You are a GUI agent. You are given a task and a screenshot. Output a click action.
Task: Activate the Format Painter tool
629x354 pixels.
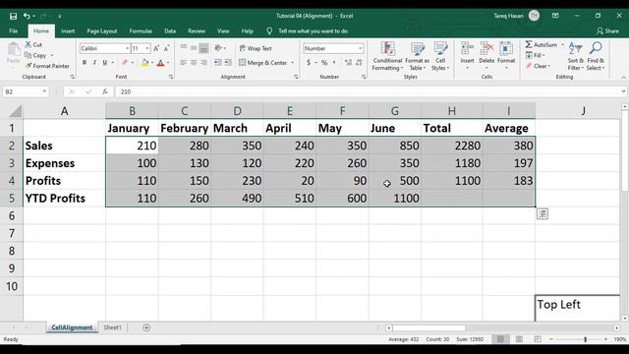point(47,66)
